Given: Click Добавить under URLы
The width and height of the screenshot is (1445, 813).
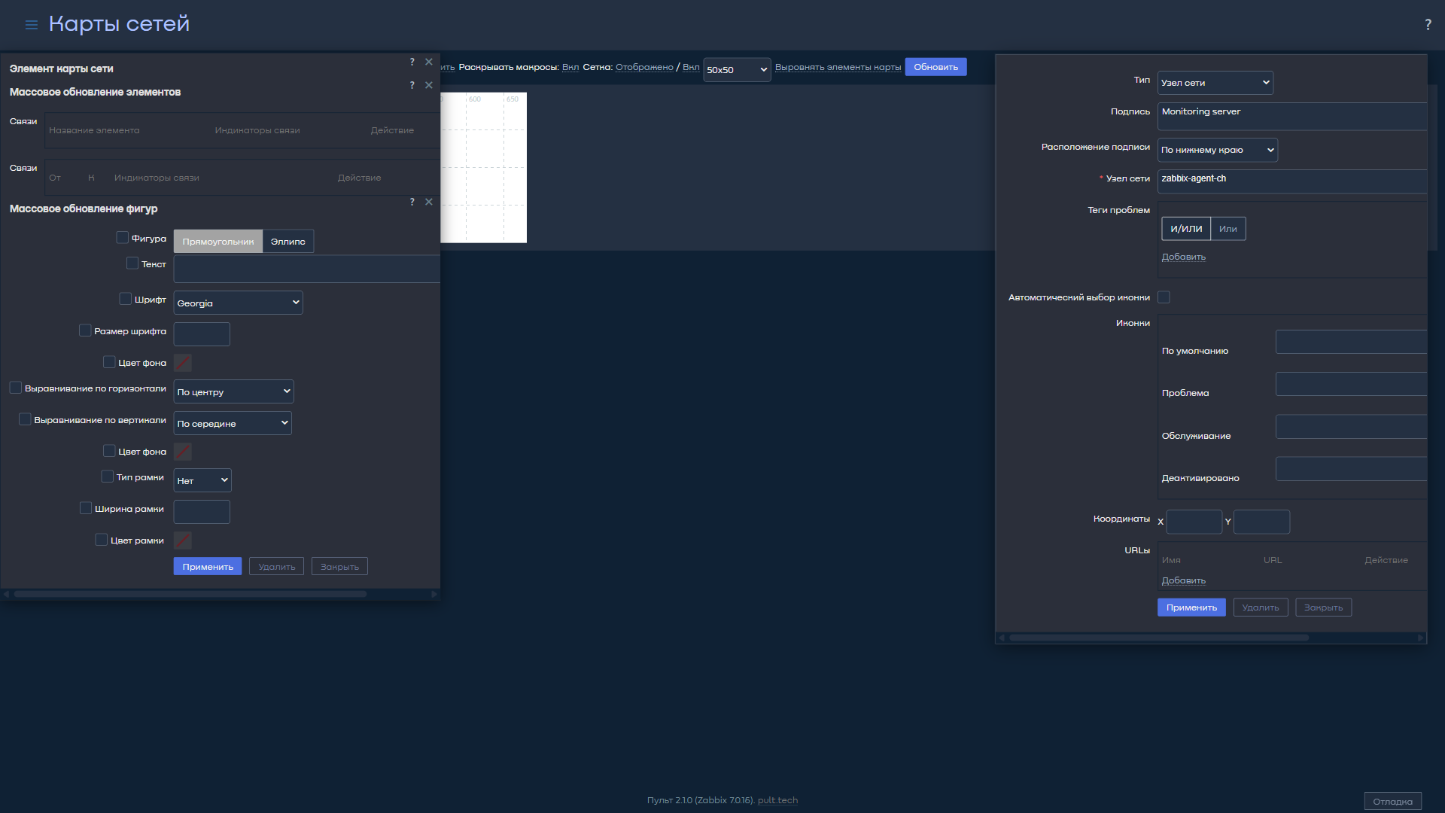Looking at the screenshot, I should click(1183, 580).
